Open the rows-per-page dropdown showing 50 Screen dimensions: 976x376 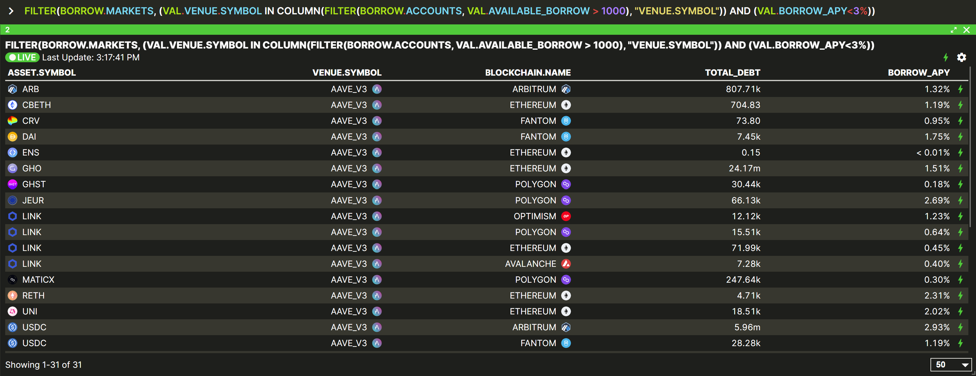point(951,365)
